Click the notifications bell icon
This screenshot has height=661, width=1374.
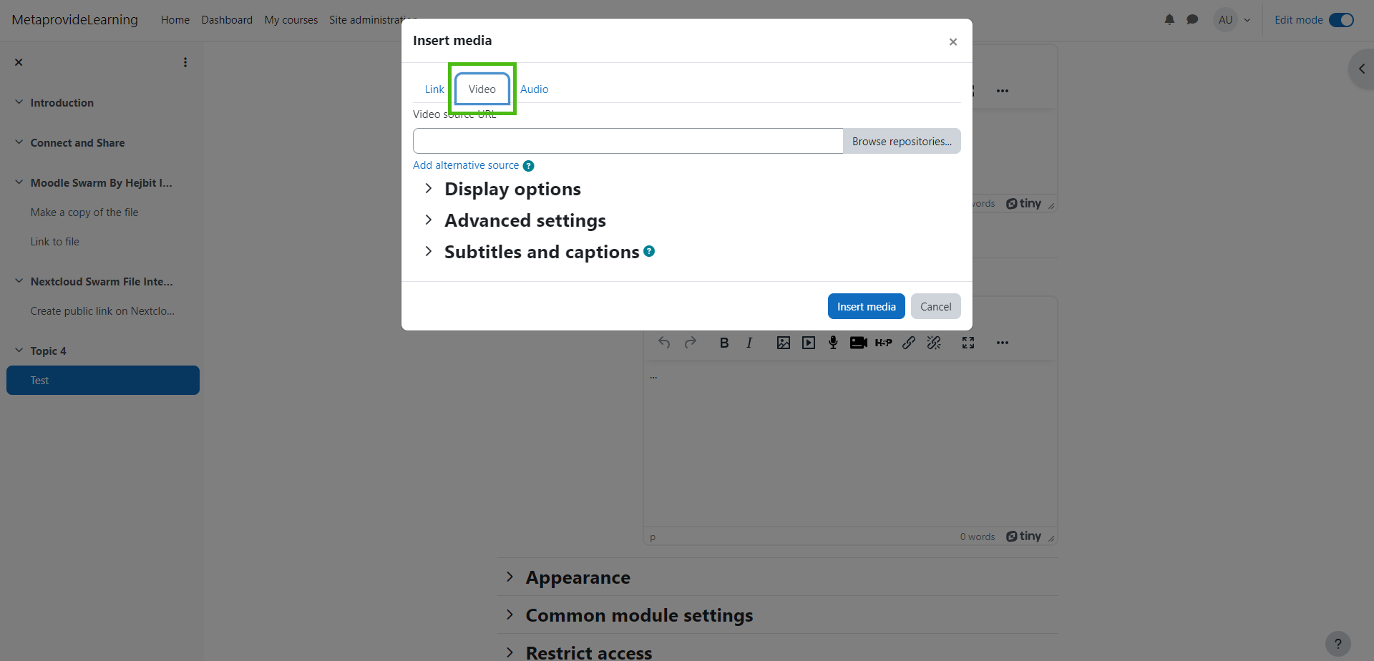[x=1169, y=20]
